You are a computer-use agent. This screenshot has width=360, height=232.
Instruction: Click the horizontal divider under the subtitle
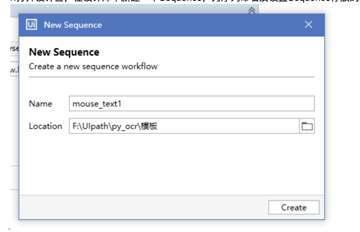tap(171, 76)
